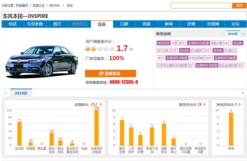247x161 pixels.
Task: Click the 其他投诉共 9 个 total text
Action: [229, 105]
